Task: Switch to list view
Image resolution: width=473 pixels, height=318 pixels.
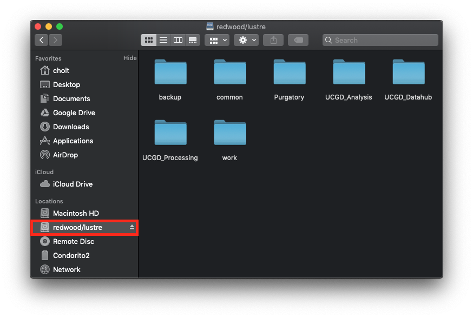Action: click(163, 40)
